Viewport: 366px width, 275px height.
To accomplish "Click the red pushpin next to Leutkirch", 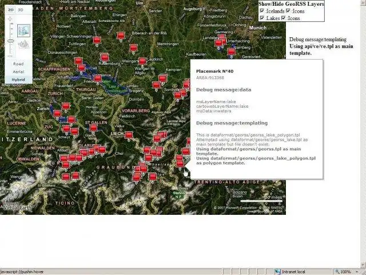I will [x=142, y=61].
